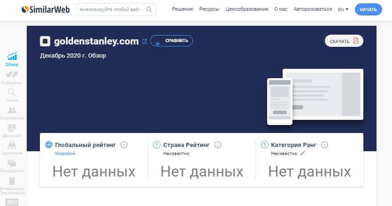This screenshot has width=392, height=206.
Task: Open the Аудитория binoculars sidebar icon
Action: [x=12, y=148]
